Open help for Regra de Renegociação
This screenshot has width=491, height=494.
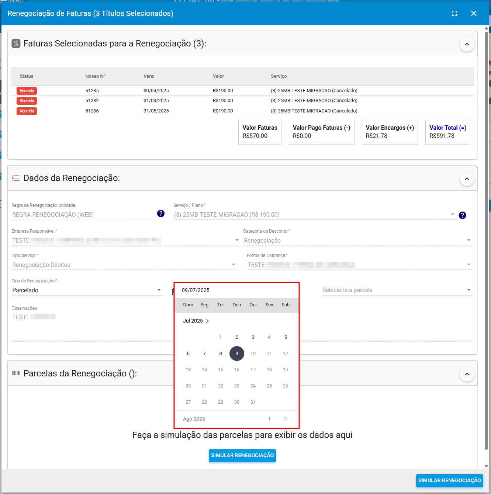(x=161, y=213)
